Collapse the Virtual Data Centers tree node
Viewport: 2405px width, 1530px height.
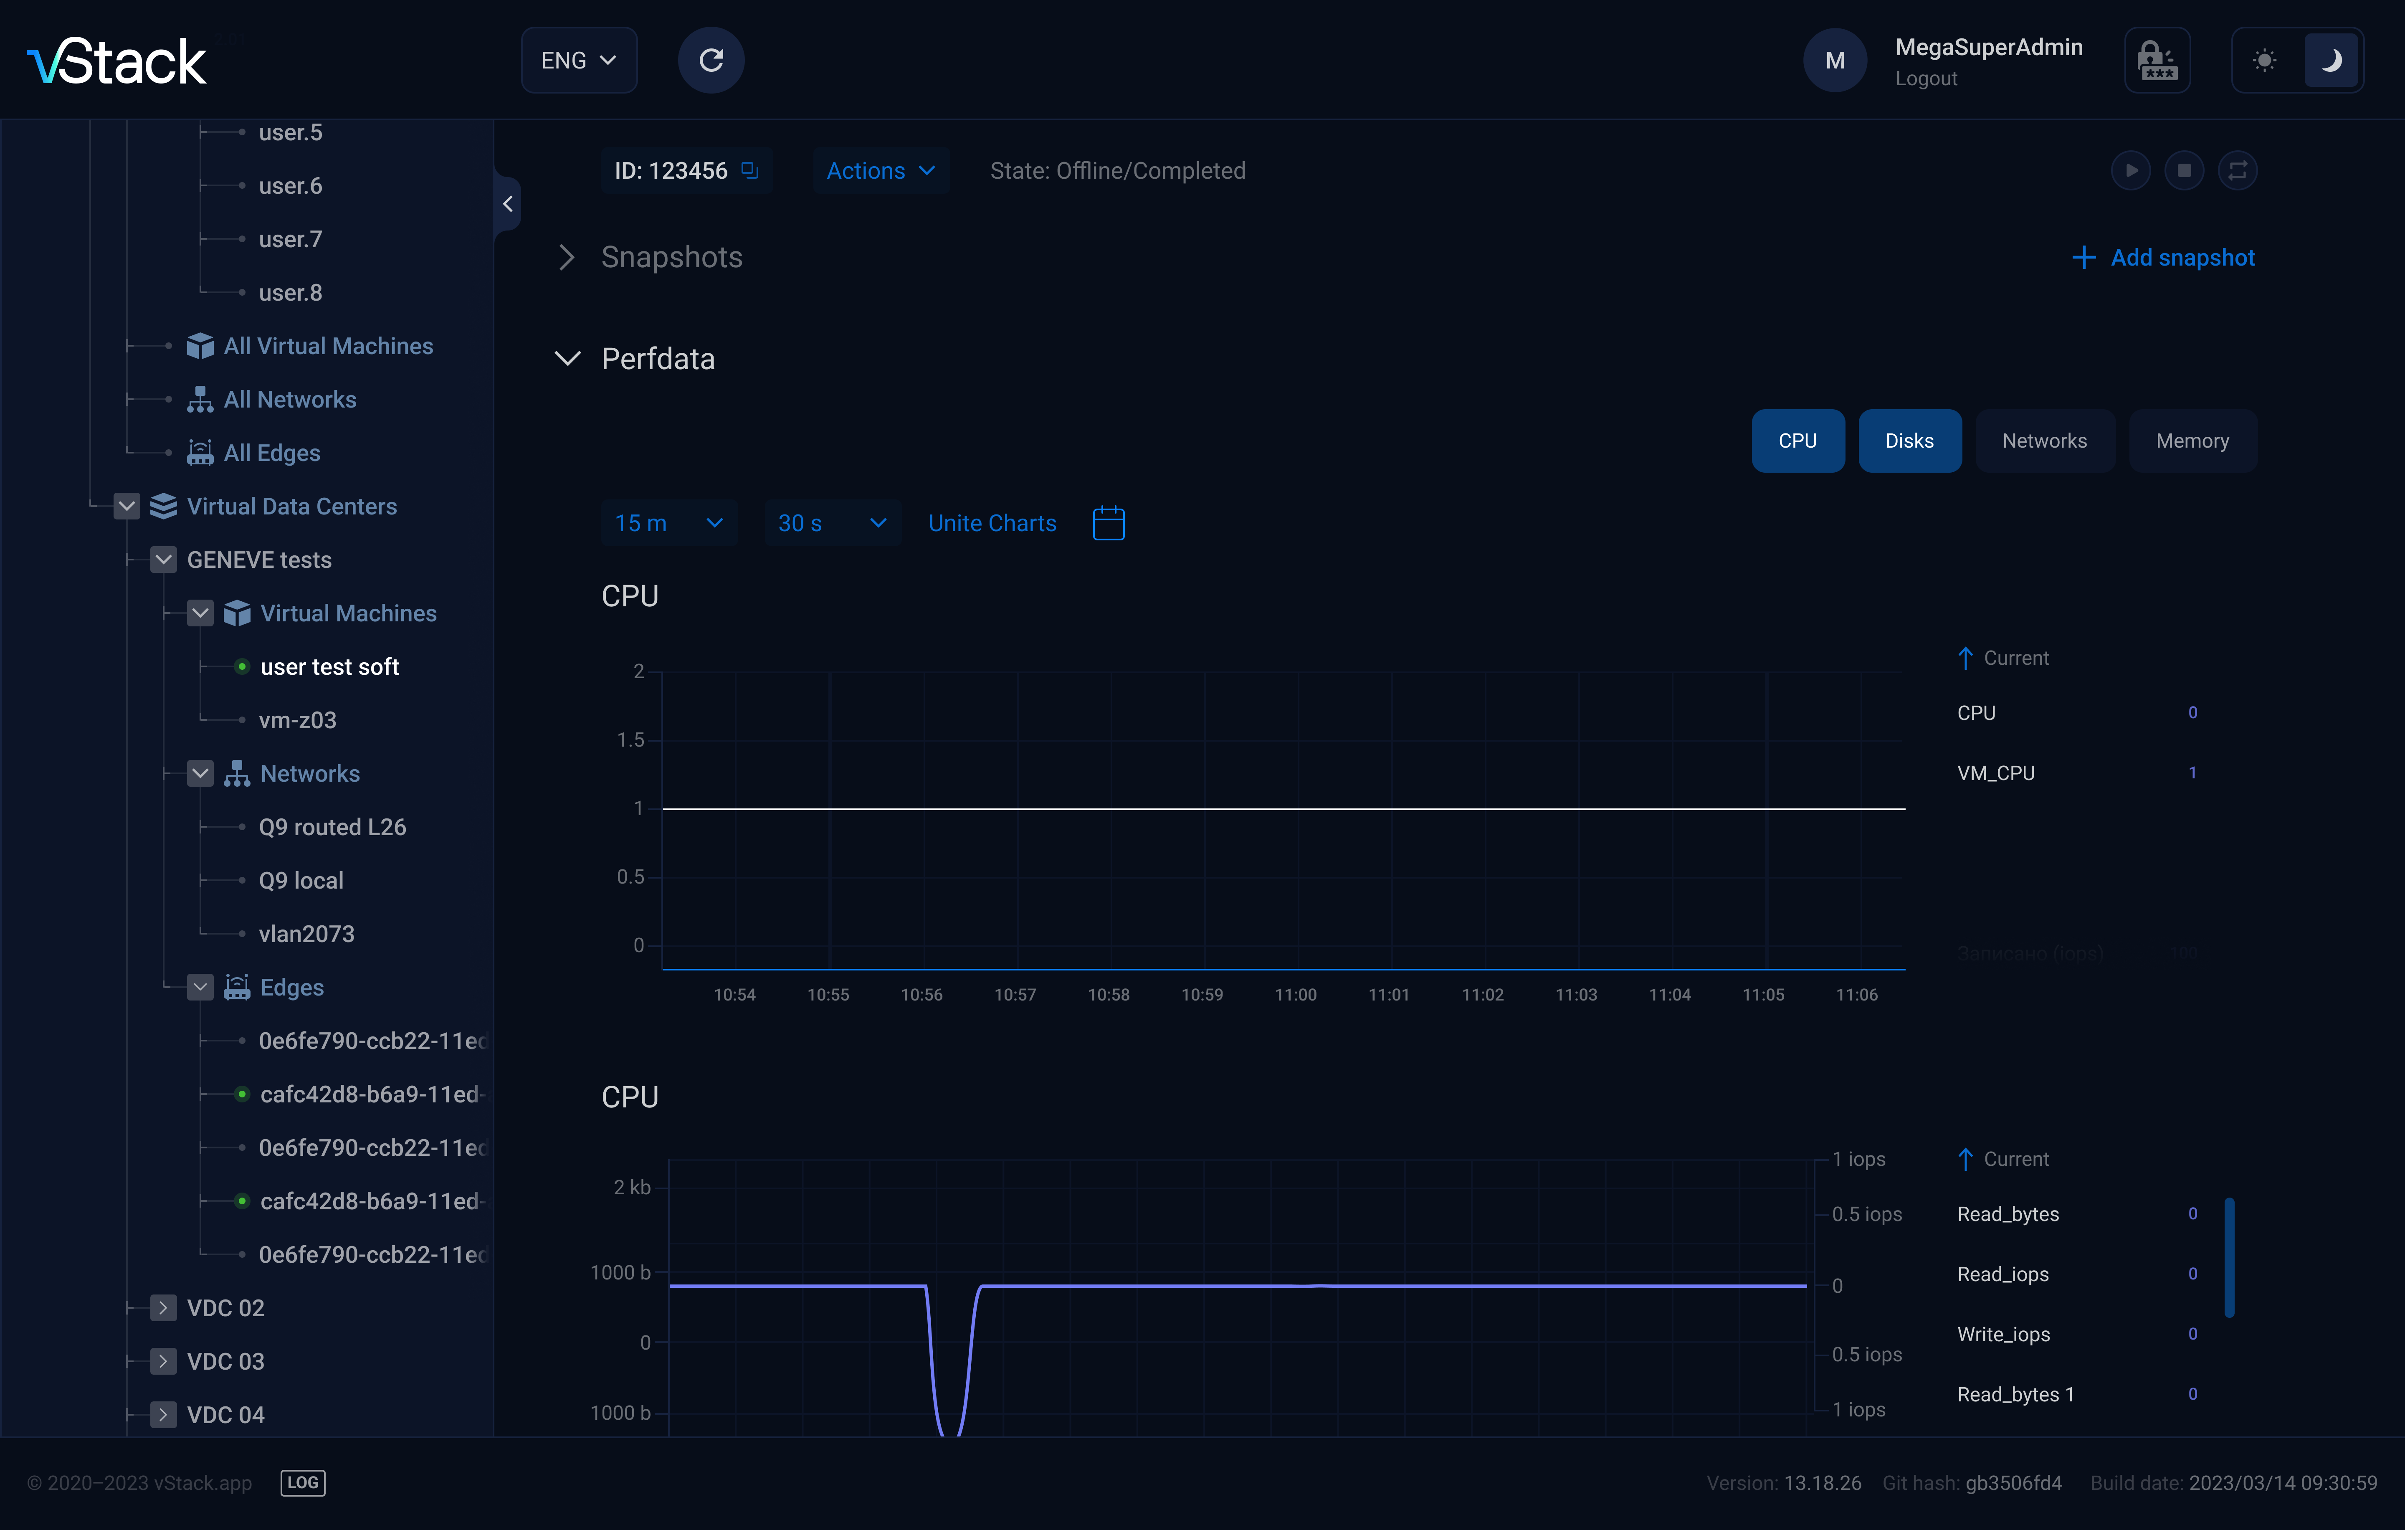click(127, 507)
